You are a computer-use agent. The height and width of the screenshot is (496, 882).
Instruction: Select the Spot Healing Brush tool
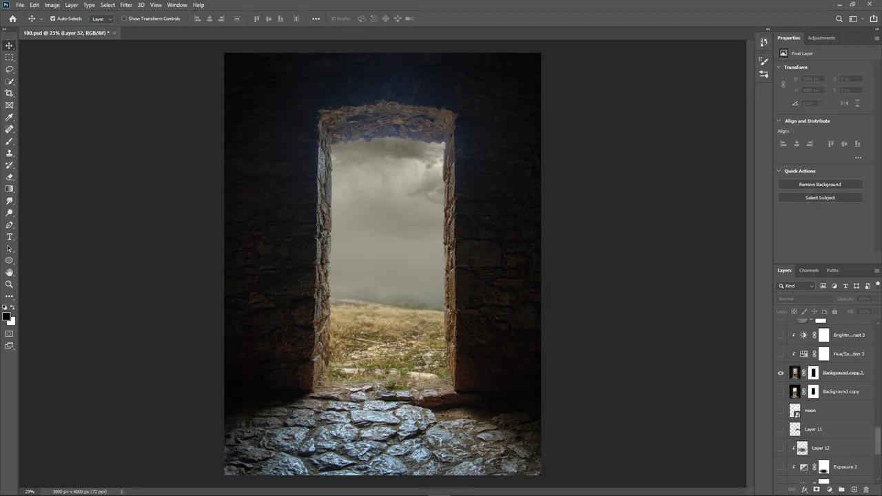pos(9,129)
